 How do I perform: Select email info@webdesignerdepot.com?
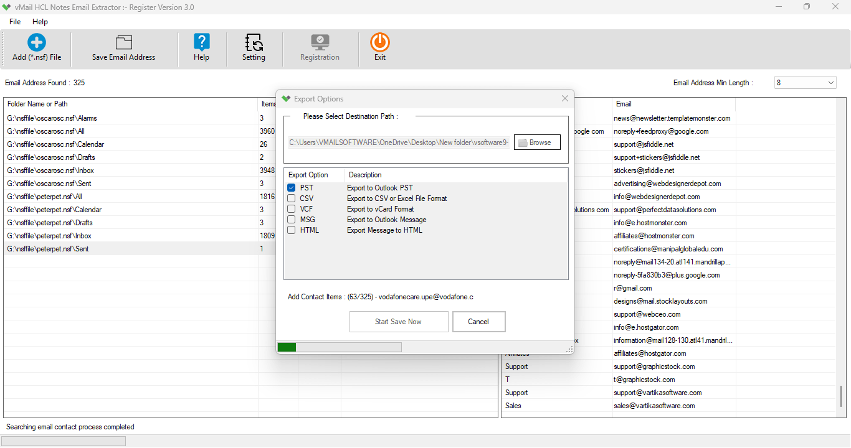coord(657,197)
